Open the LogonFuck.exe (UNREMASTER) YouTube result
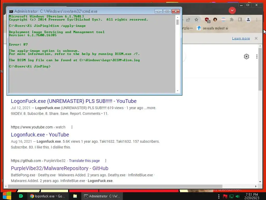 [x=74, y=101]
